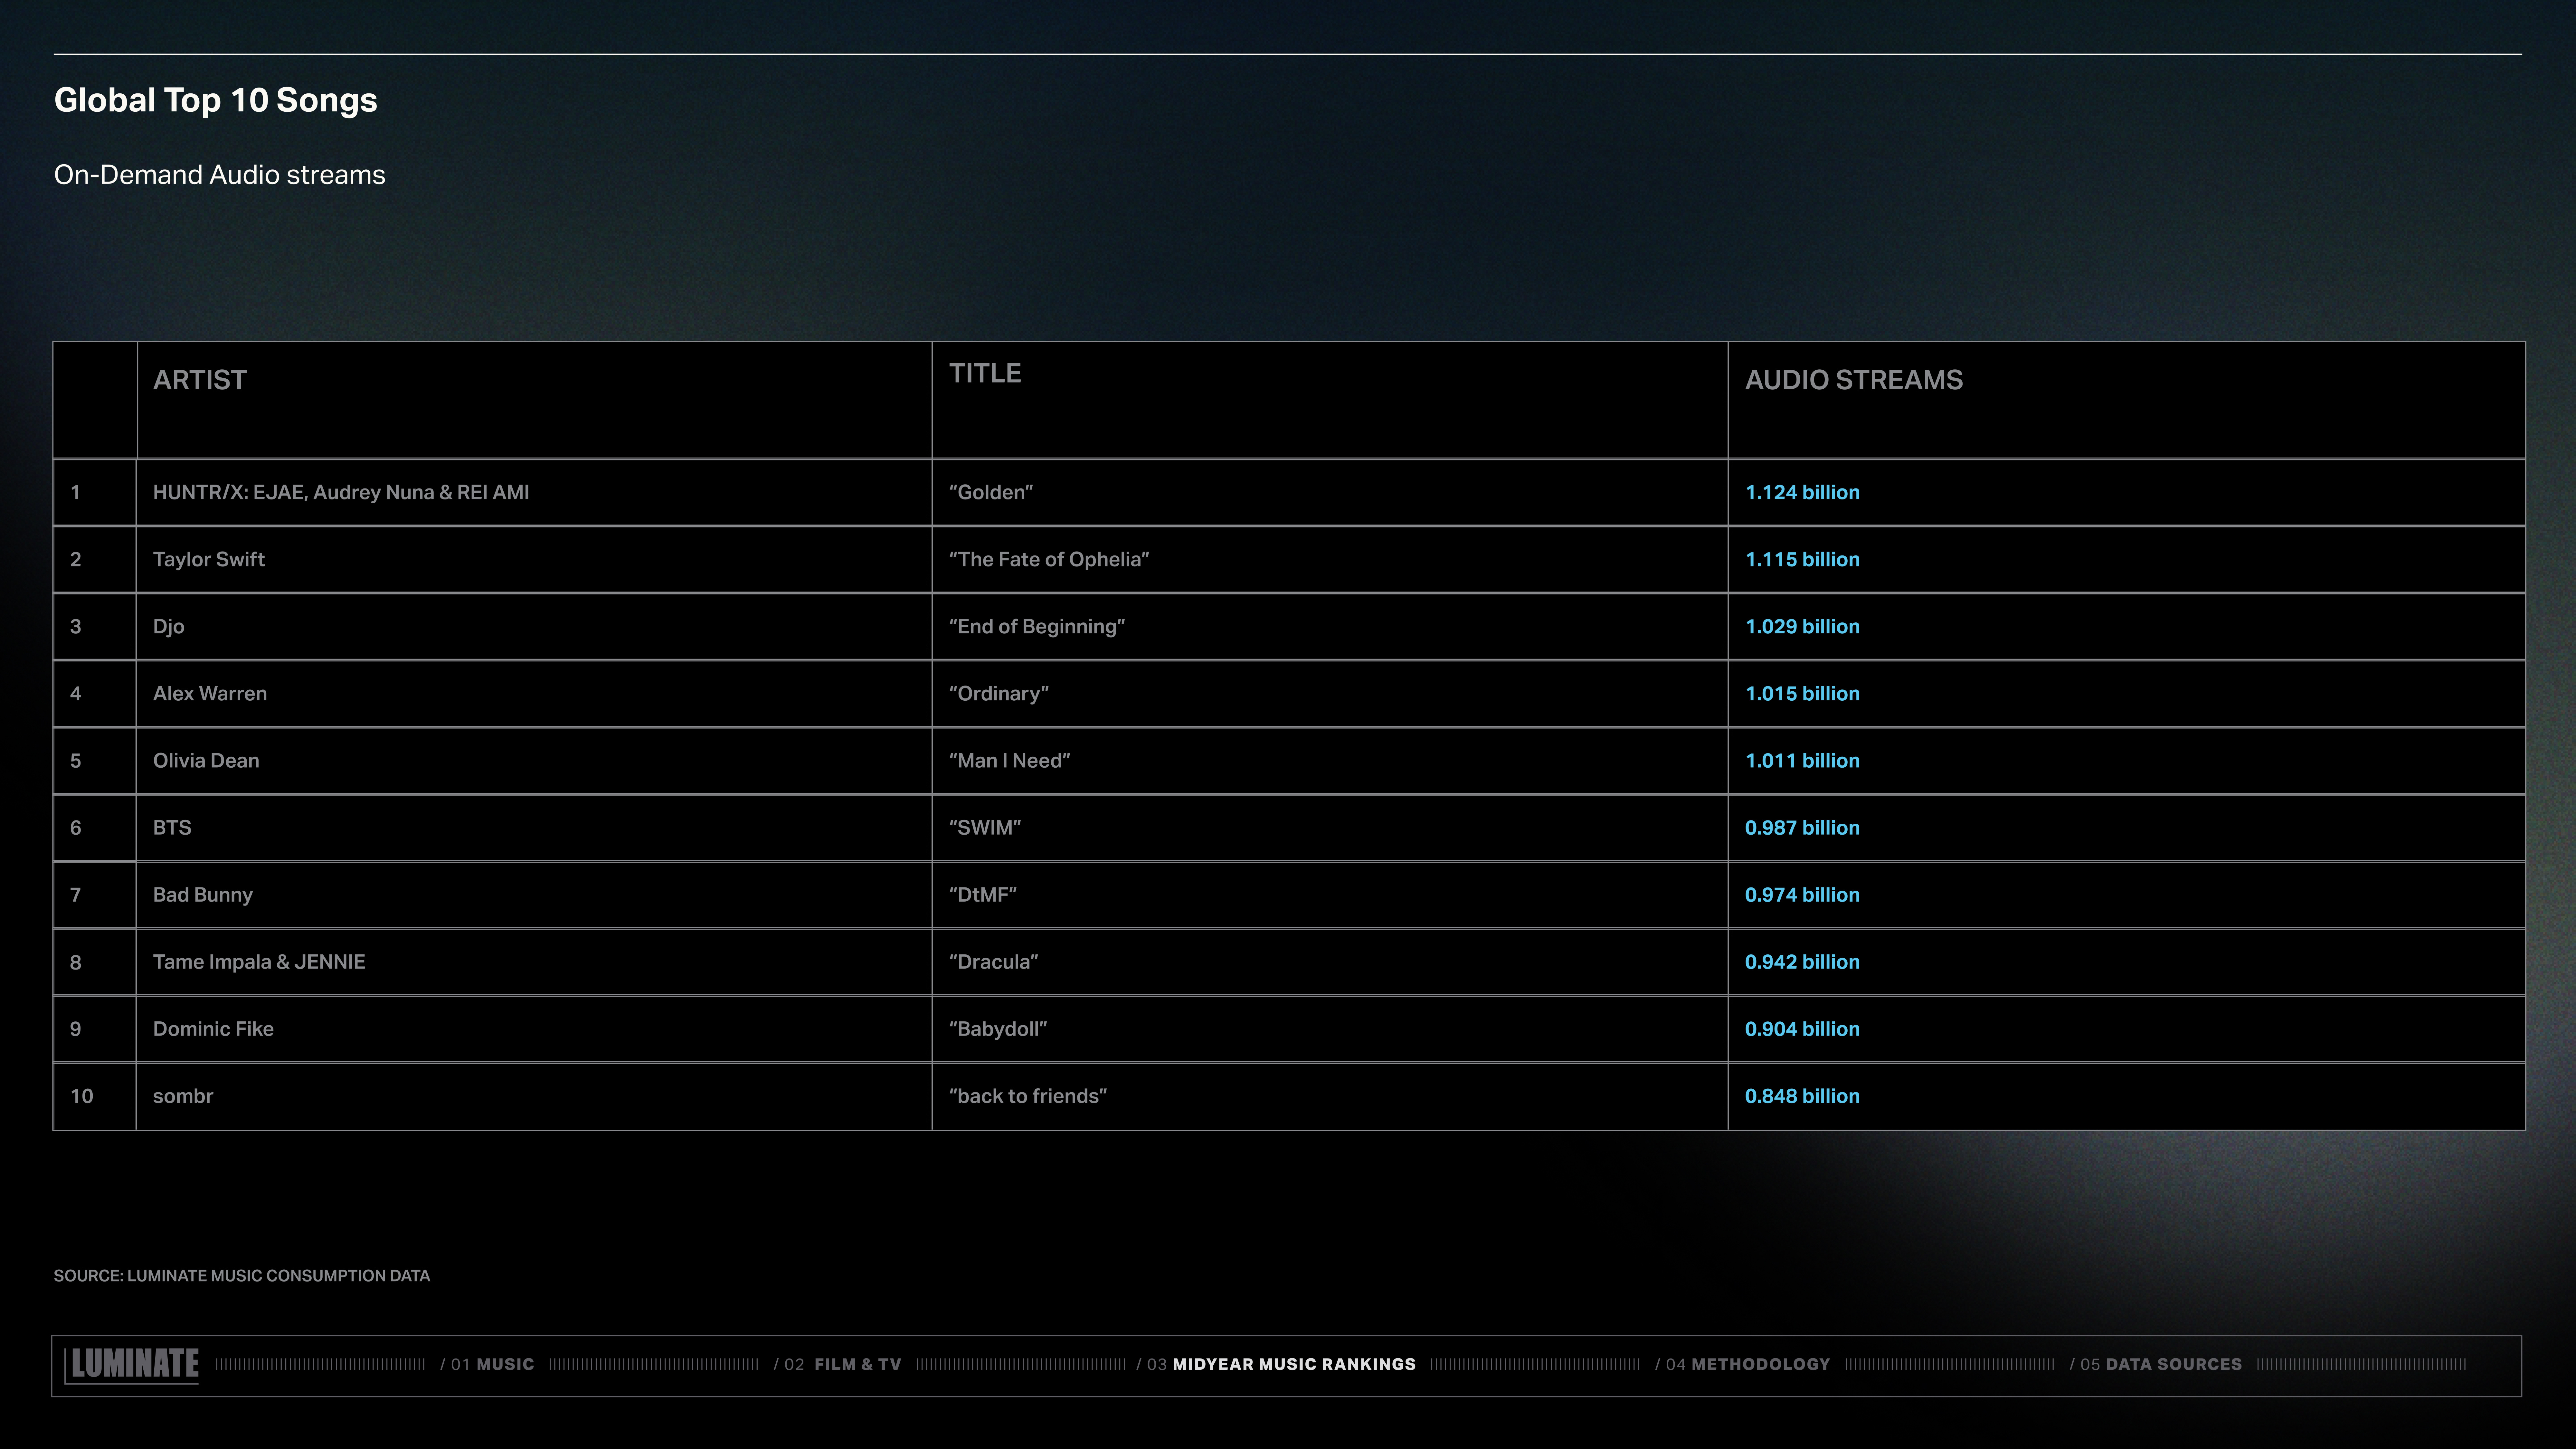Screen dimensions: 2576x1449
Task: Select the Olivia Dean row artist name
Action: (x=206, y=760)
